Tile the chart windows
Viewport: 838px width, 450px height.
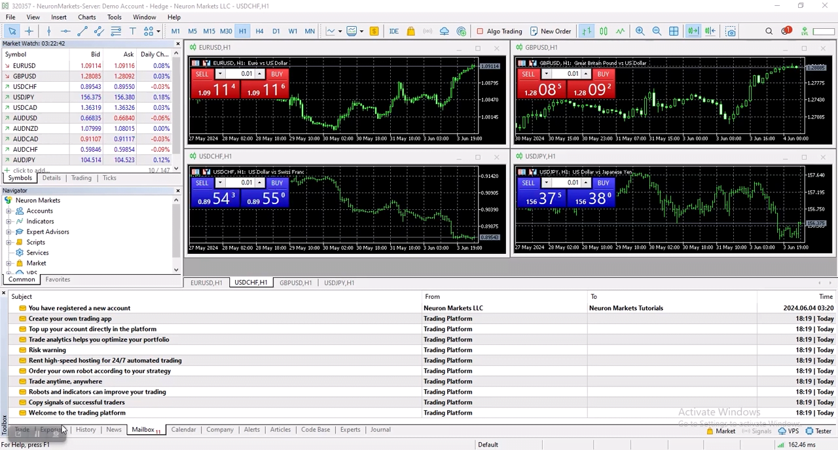[673, 31]
